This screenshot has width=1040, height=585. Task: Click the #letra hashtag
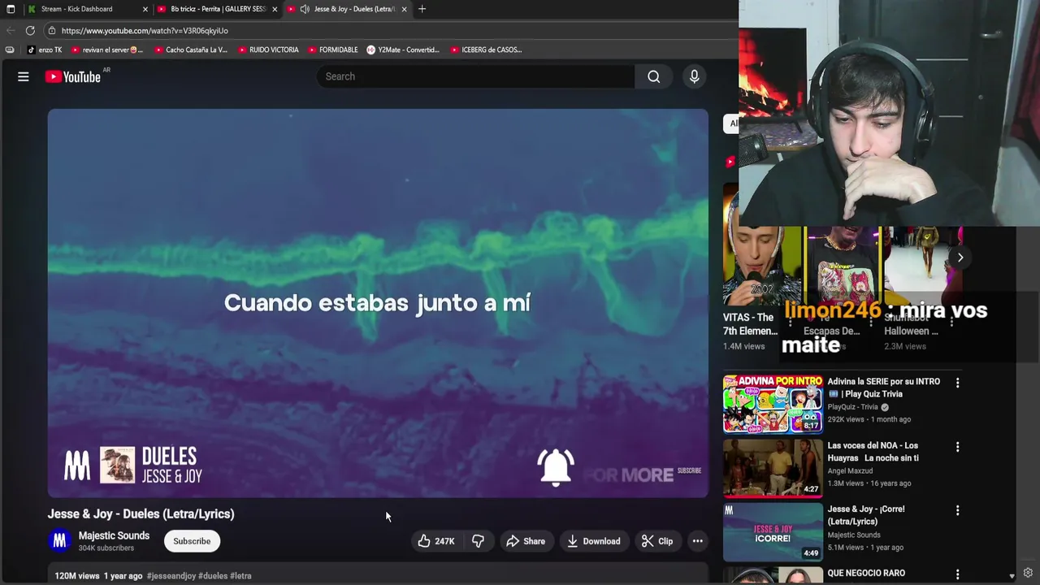pyautogui.click(x=240, y=575)
